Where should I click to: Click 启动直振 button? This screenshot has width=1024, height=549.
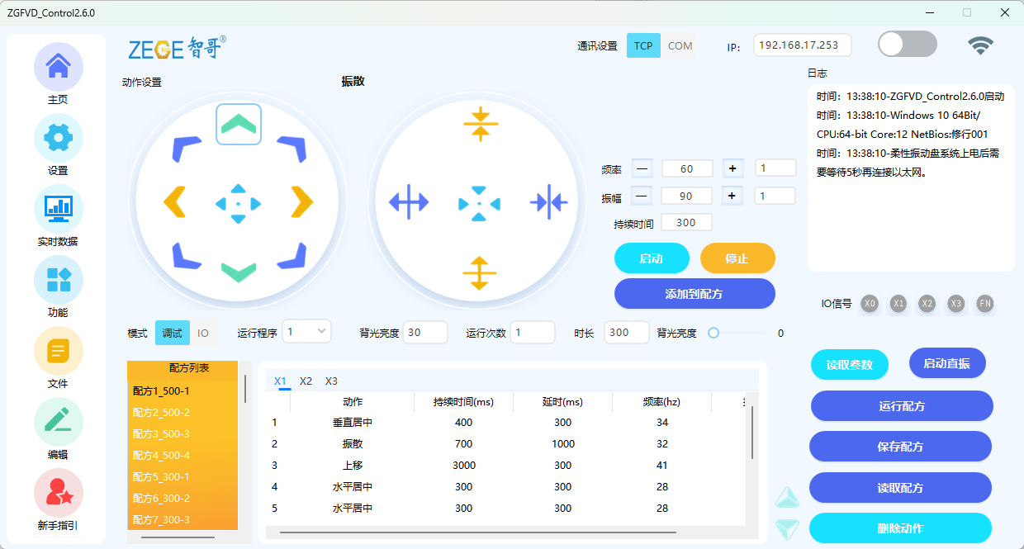coord(947,363)
